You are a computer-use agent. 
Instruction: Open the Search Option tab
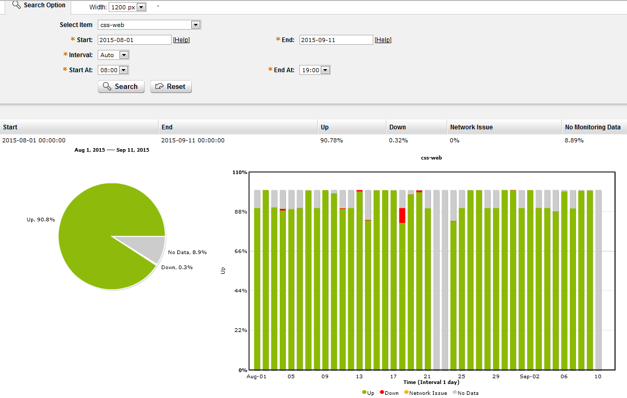click(39, 6)
